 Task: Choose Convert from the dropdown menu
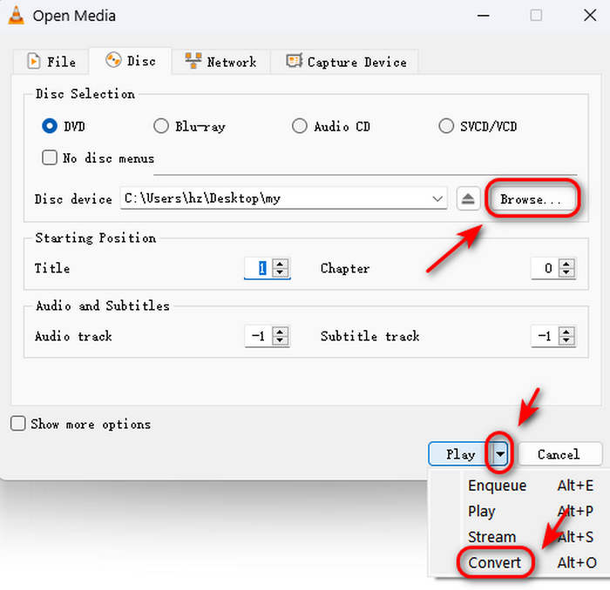click(x=519, y=562)
